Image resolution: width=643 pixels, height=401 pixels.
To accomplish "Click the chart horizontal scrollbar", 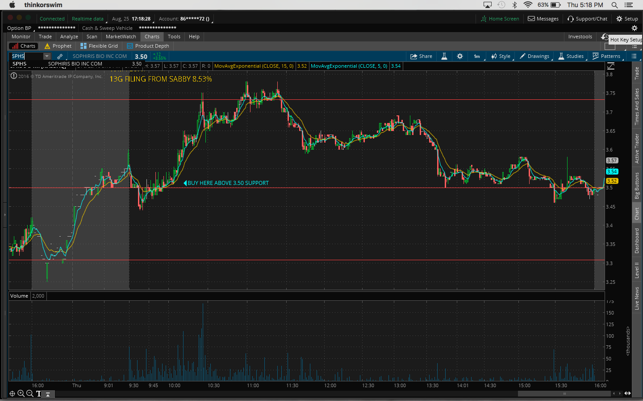I will [564, 393].
